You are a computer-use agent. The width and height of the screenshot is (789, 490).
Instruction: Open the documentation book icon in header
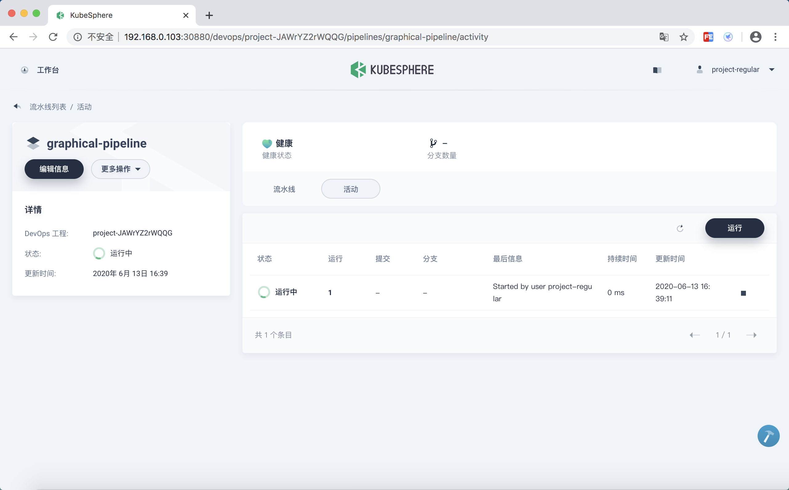click(x=657, y=70)
